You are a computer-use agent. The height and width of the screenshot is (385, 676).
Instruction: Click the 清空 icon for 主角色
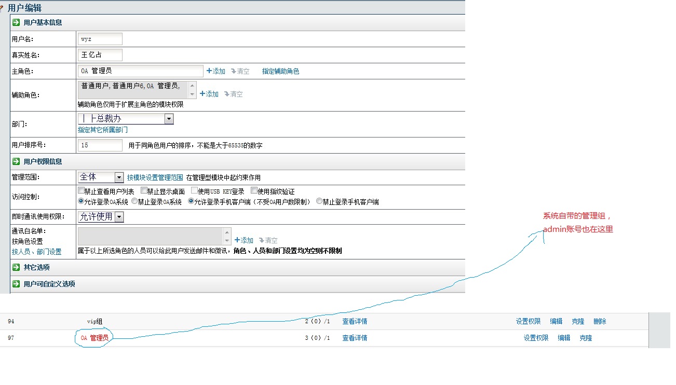coord(234,71)
